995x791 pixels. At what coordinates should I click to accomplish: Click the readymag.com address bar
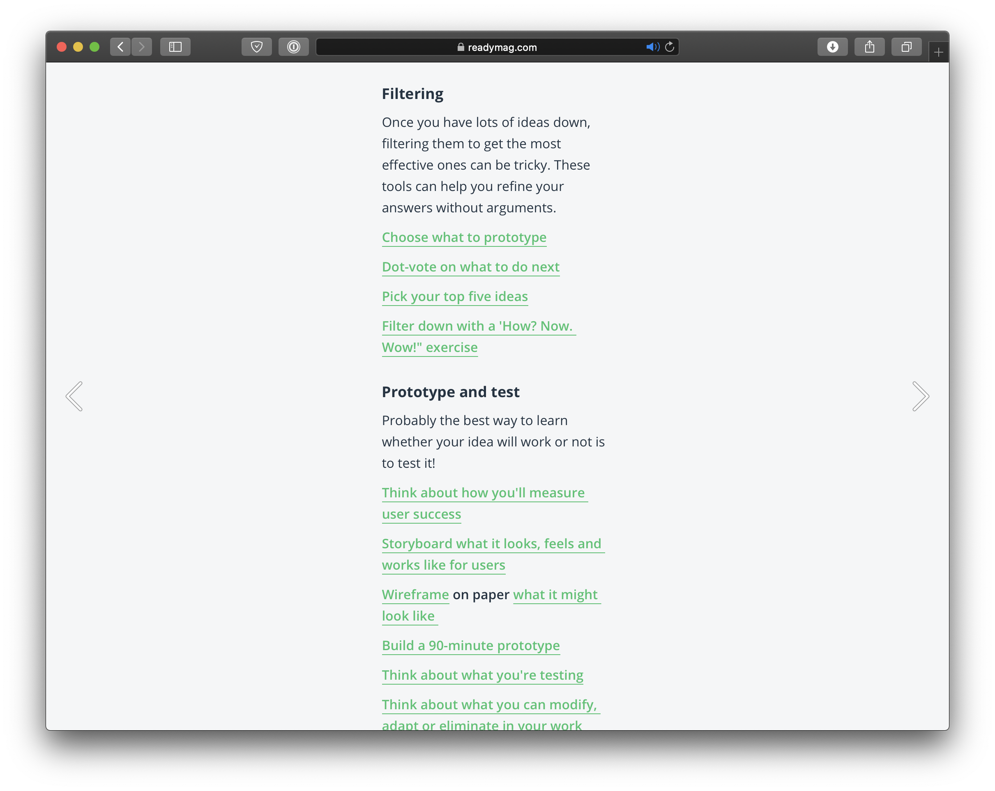497,47
